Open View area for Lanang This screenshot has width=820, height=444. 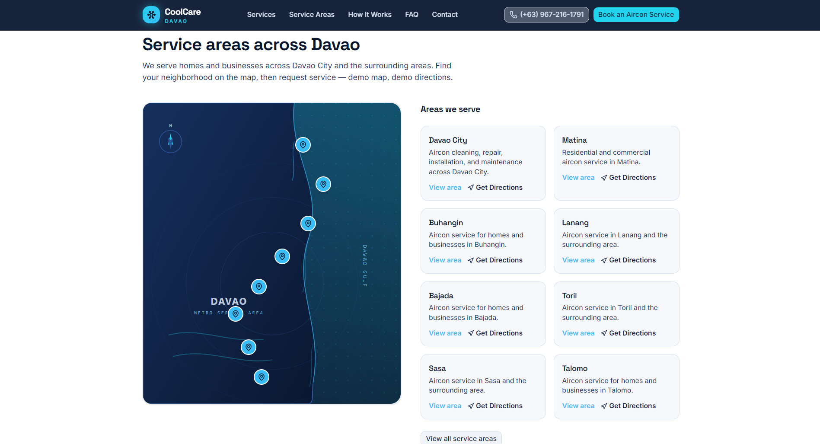click(578, 260)
